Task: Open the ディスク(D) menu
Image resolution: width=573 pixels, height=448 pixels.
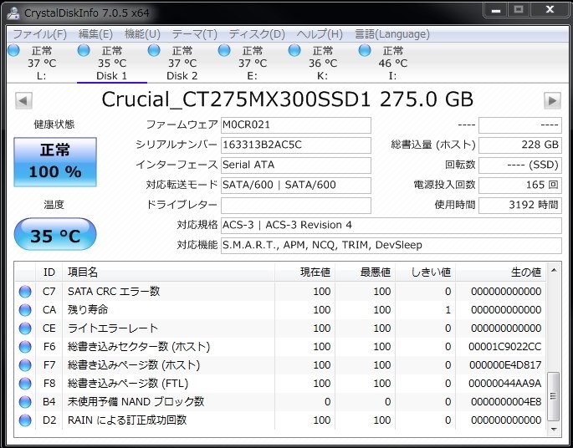Action: [x=257, y=34]
